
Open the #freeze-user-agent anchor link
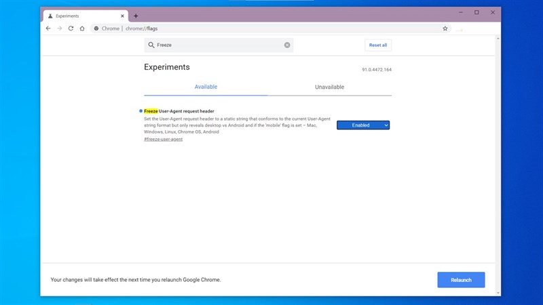[163, 140]
